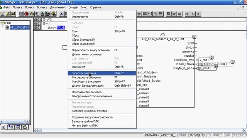
Task: Choose Сброс (заводской) menu entry
Action: 102,44
